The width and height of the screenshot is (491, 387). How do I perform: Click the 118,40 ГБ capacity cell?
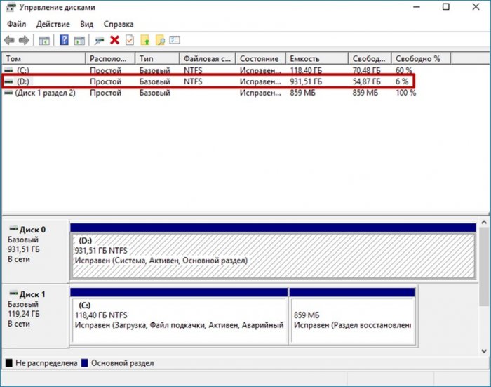click(306, 70)
